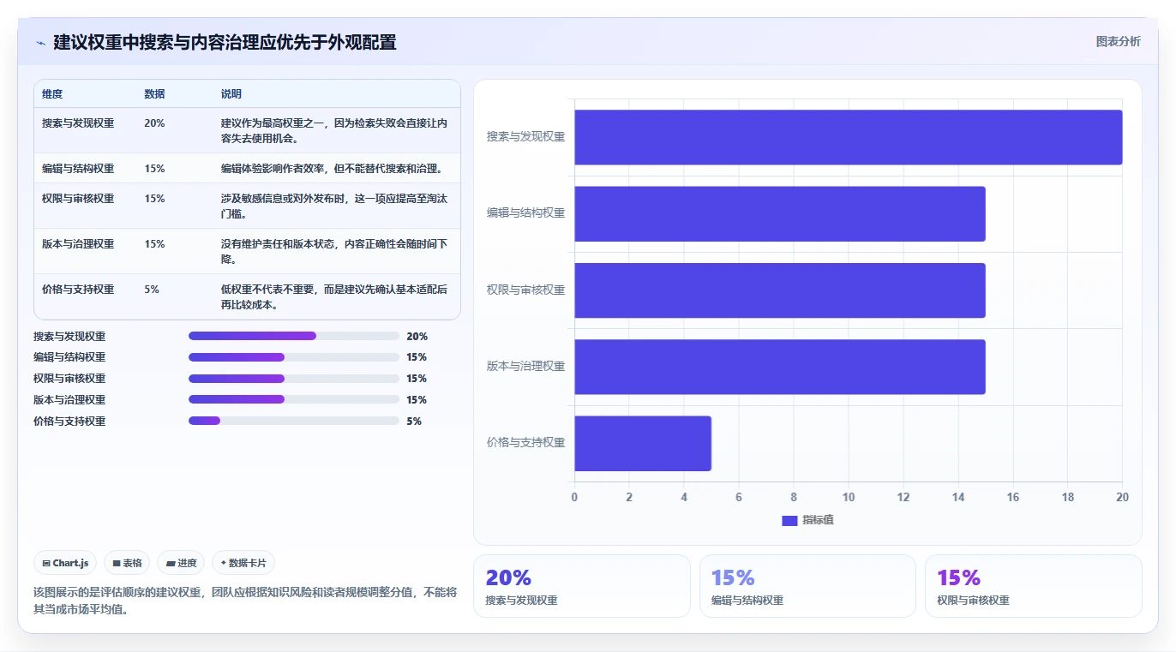Click the 数据 column header
This screenshot has width=1176, height=652.
[154, 94]
